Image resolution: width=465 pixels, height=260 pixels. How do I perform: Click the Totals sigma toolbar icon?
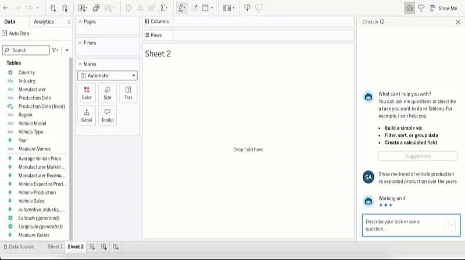click(163, 8)
